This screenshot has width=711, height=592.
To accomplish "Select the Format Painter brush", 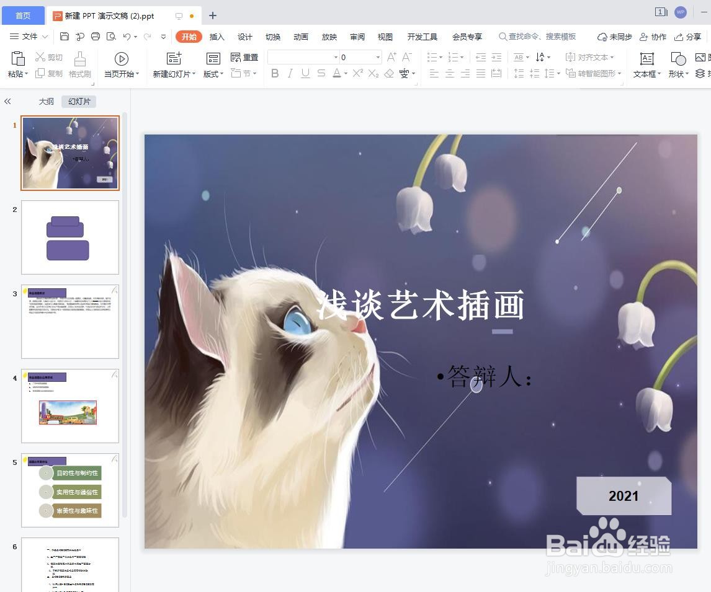I will 80,64.
